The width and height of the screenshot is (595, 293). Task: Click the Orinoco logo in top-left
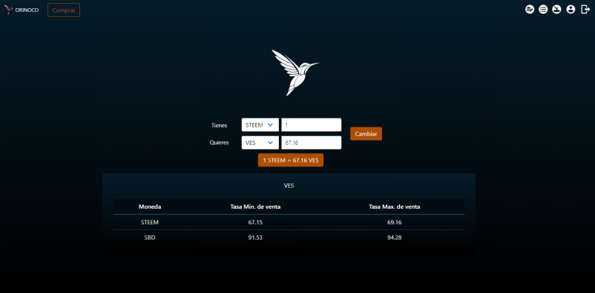22,10
